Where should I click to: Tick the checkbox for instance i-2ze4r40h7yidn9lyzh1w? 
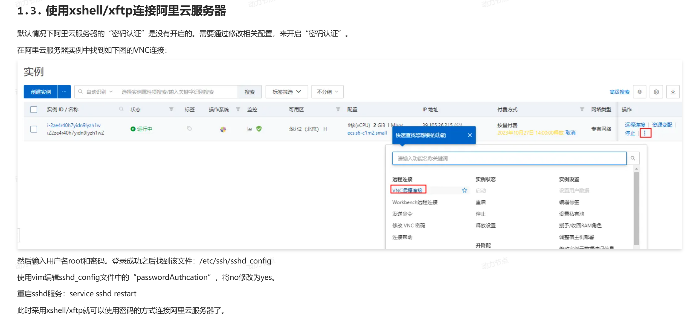coord(34,129)
